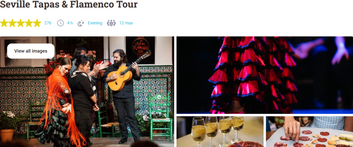Click the Seville Tapas & Flamenco Tour heading
Screen dimensions: 353x147
click(69, 4)
